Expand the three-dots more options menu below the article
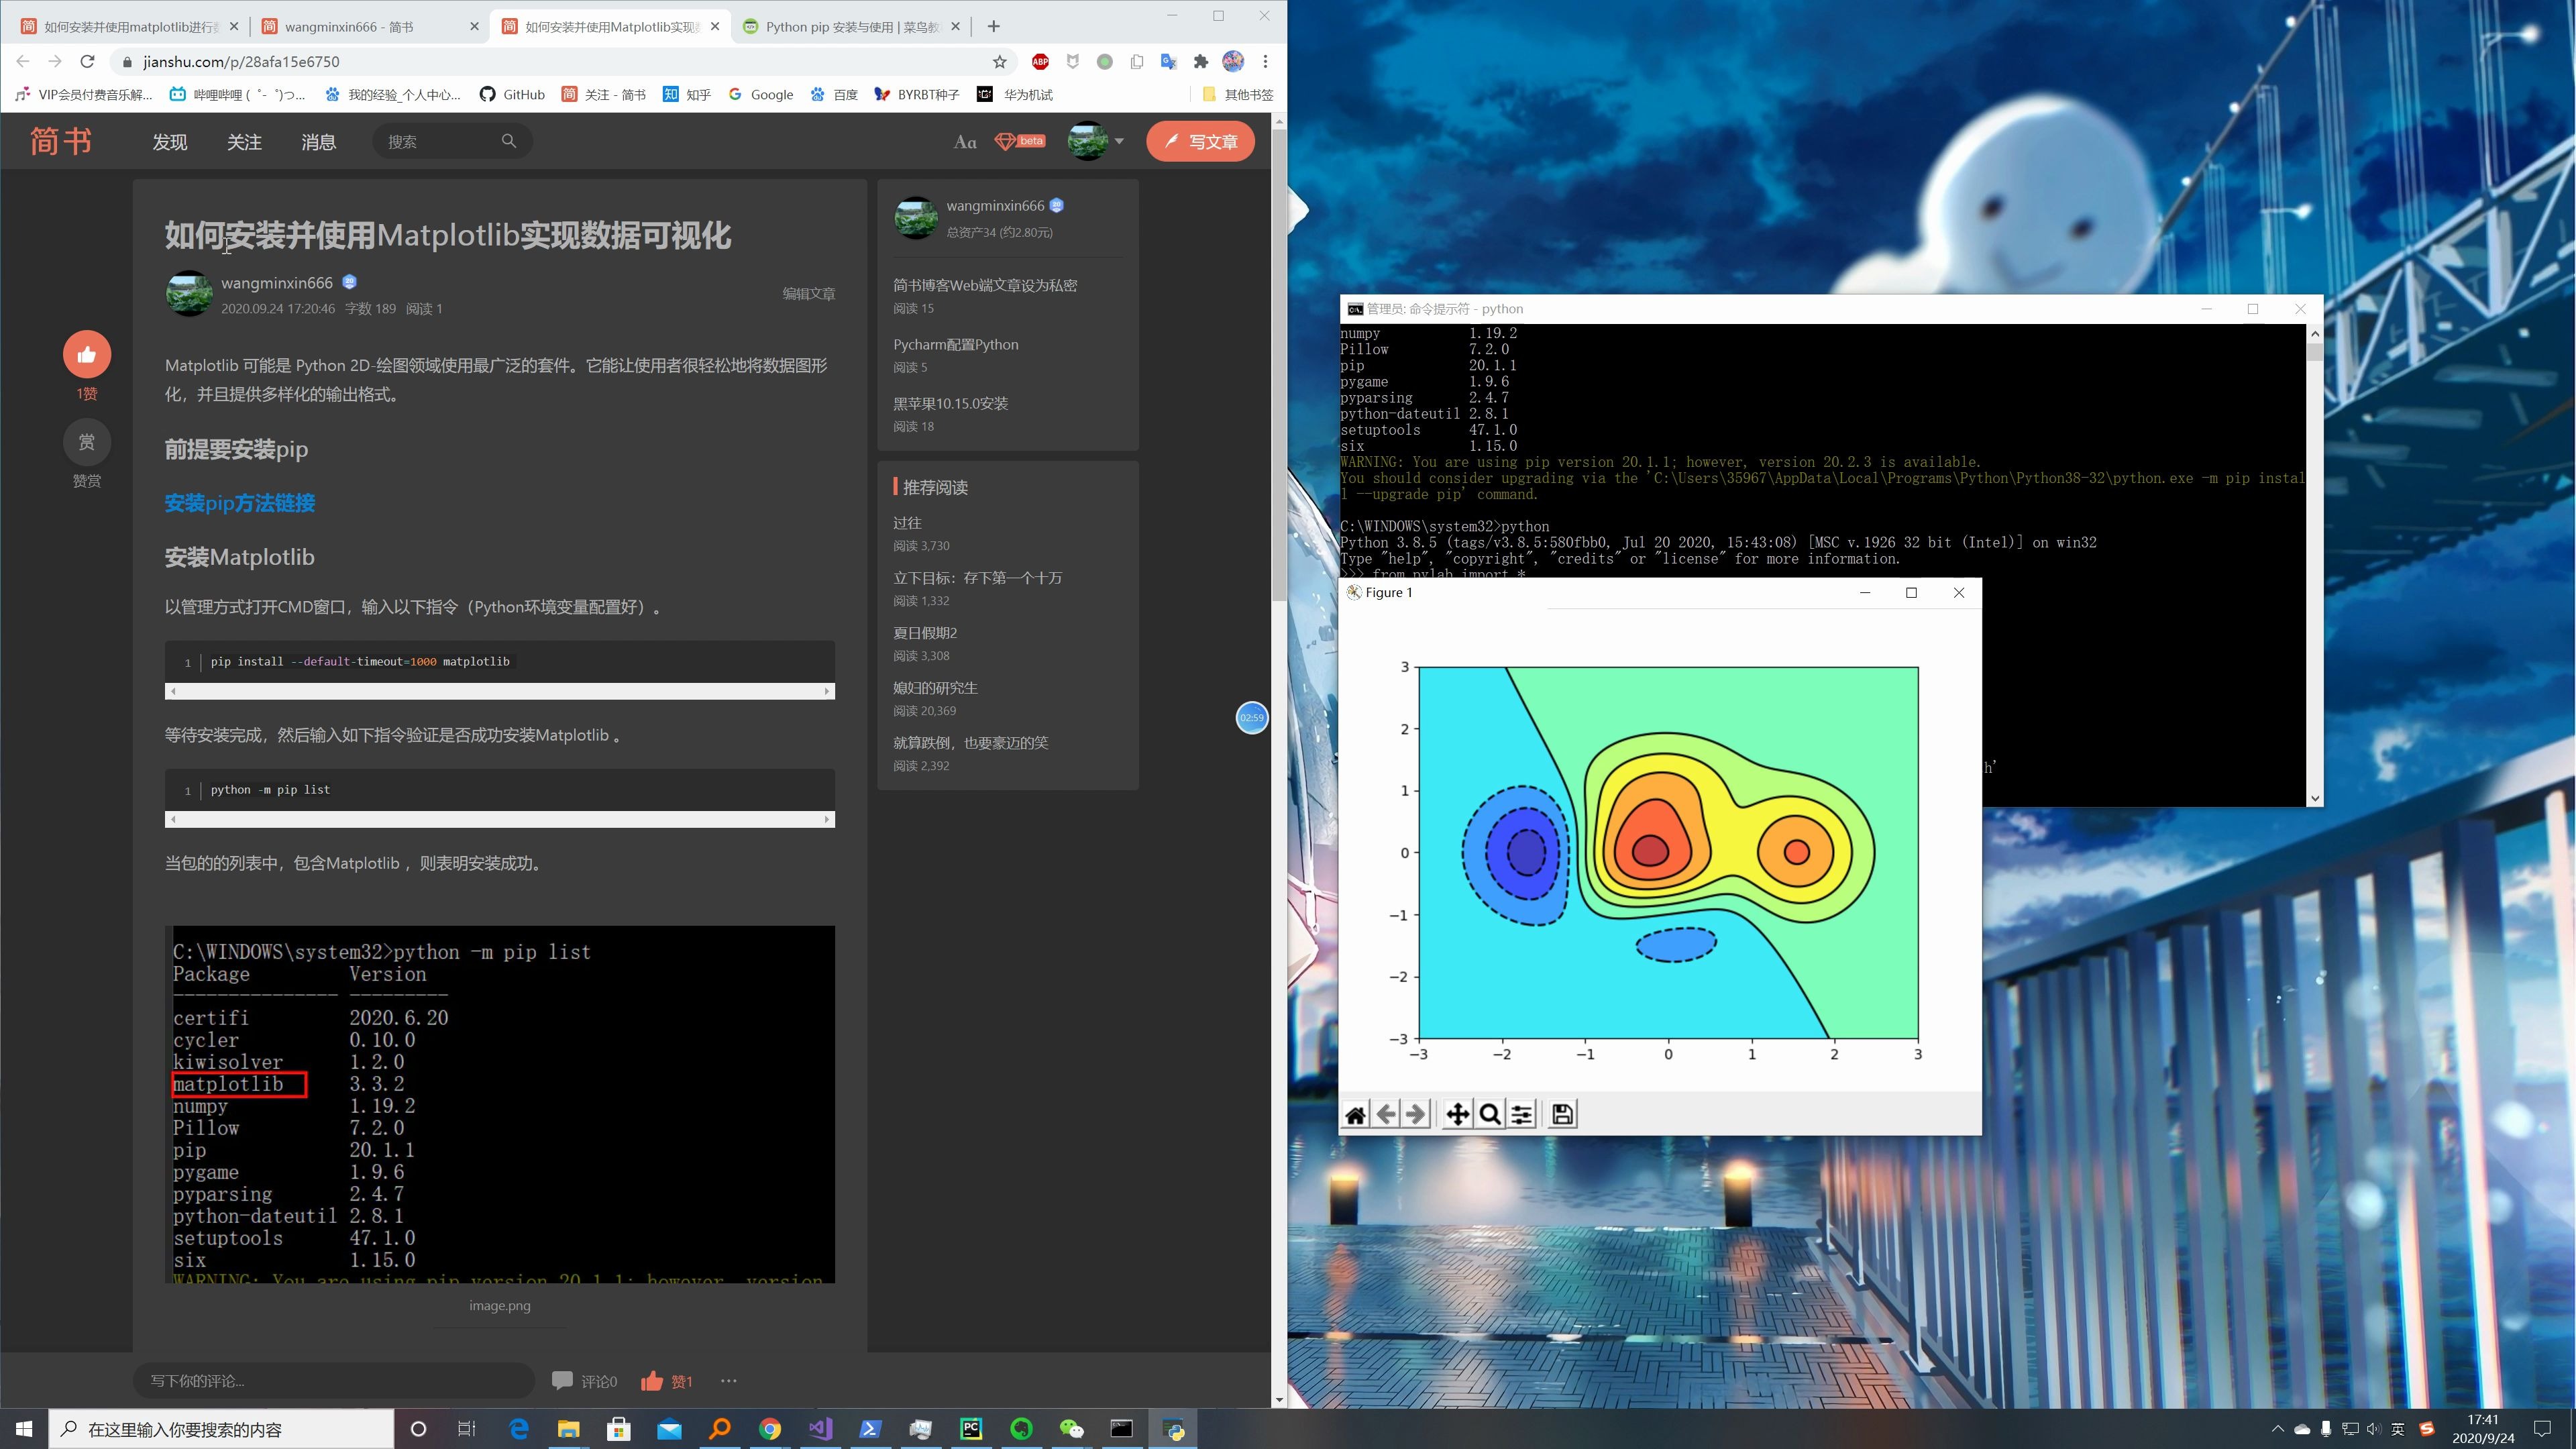Screen dimensions: 2576x1449 (728, 1381)
